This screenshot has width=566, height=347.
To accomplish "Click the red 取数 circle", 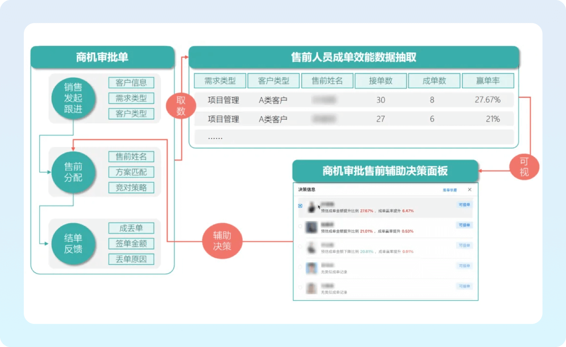I will click(x=181, y=106).
